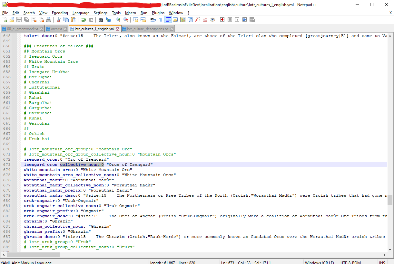Open the Replace dialog from the toolbar icon
This screenshot has height=264, width=394.
[x=108, y=20]
